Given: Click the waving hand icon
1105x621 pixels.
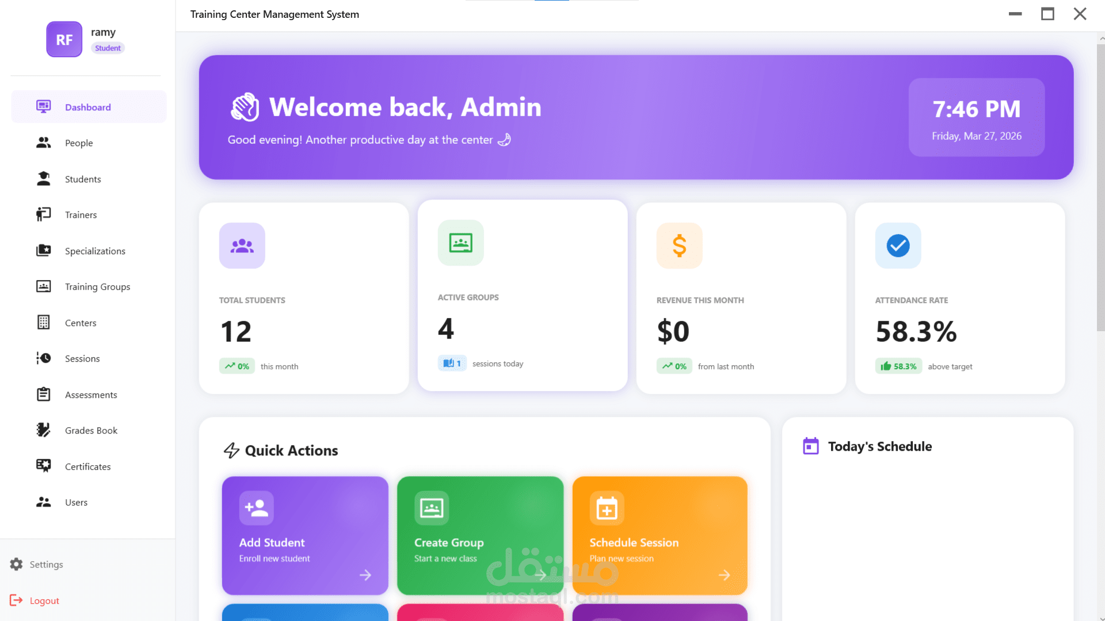Looking at the screenshot, I should click(245, 107).
